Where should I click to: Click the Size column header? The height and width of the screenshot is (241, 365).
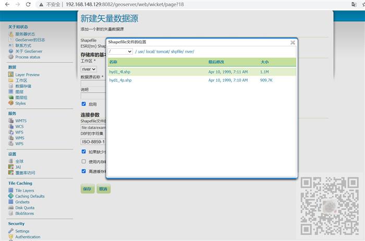pos(265,62)
